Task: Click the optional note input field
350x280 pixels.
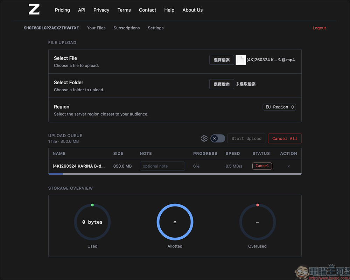Action: (162, 166)
